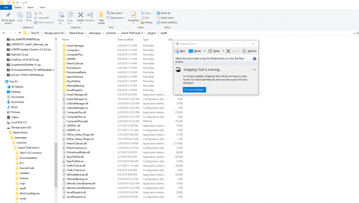Select Downloads in the navigation pane
The width and height of the screenshot is (359, 203).
(x=17, y=102)
